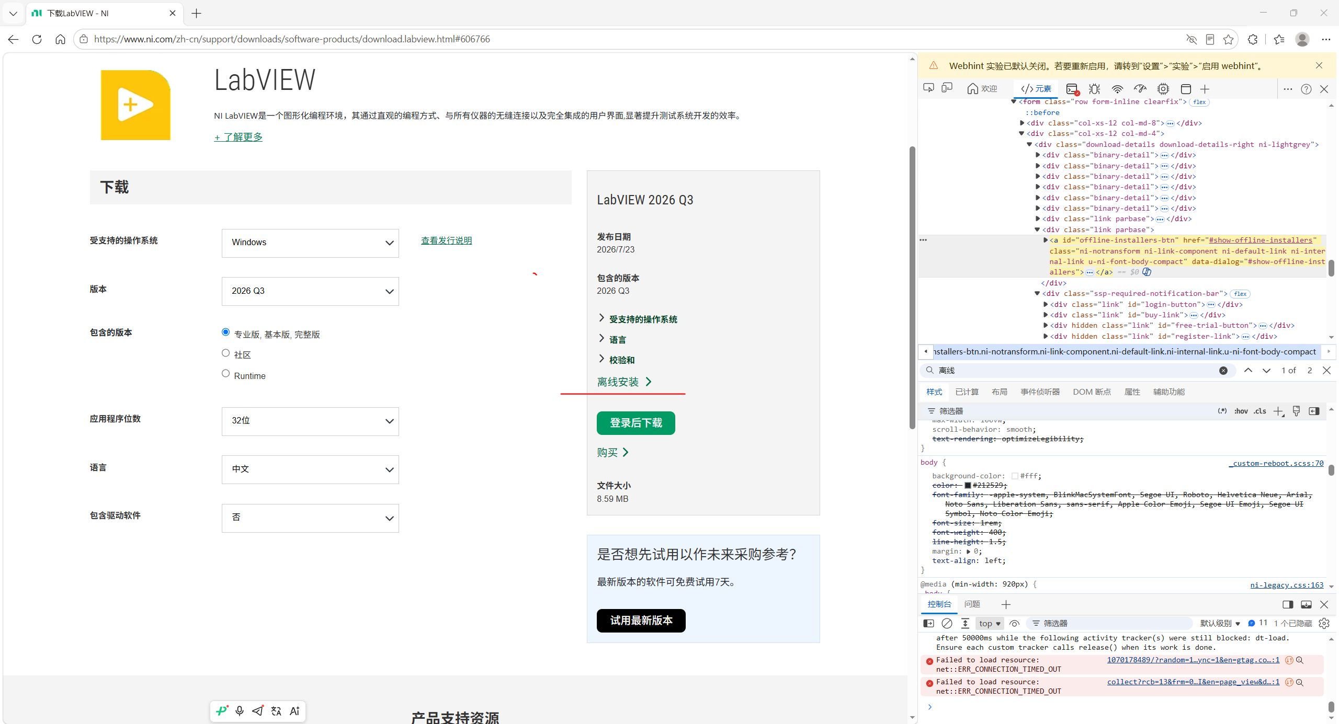
Task: Open the console 'top' context dropdown
Action: point(990,623)
